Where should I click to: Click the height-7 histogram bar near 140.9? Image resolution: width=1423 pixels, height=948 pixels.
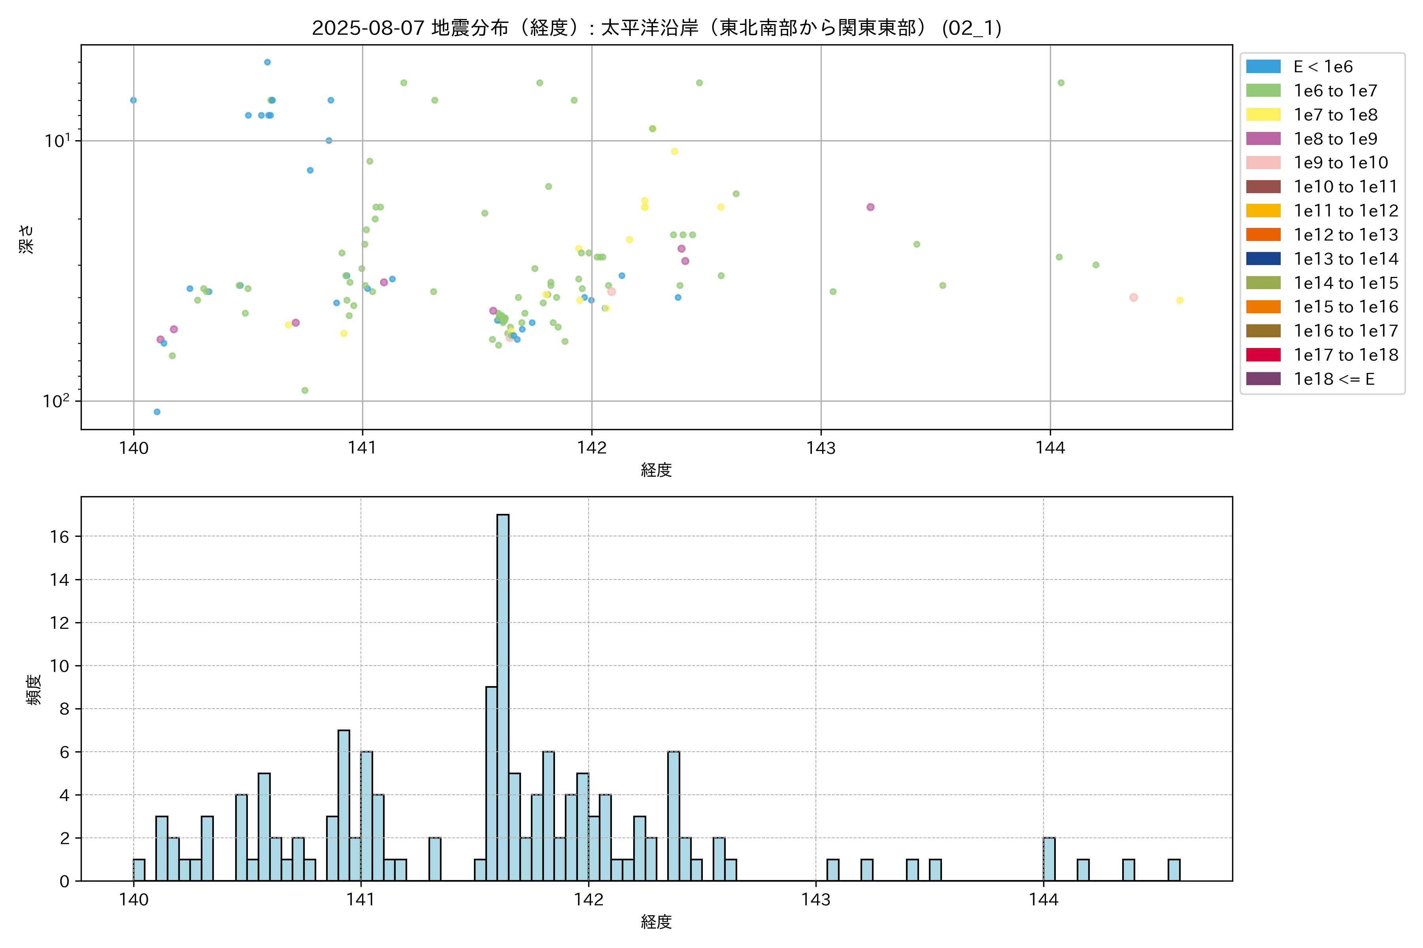[343, 805]
